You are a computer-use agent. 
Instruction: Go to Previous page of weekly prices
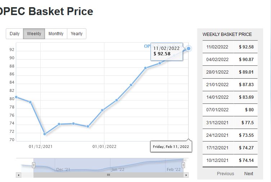225,173
